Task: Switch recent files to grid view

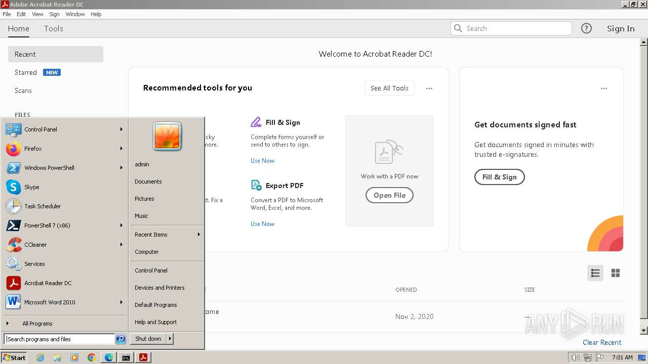Action: pos(616,273)
